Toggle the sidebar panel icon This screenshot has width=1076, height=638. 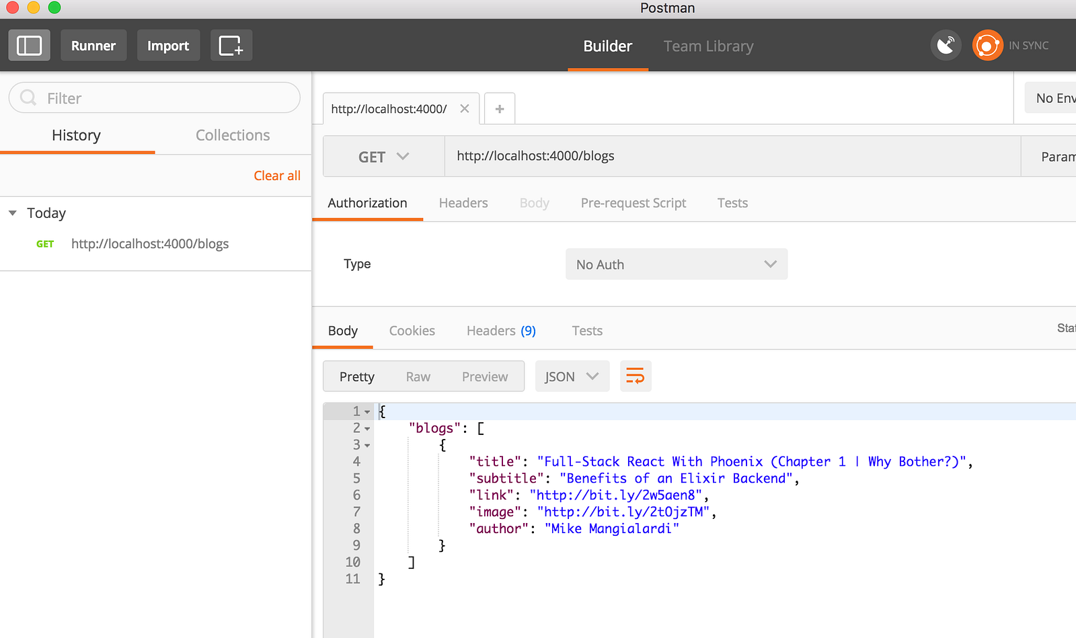click(29, 46)
